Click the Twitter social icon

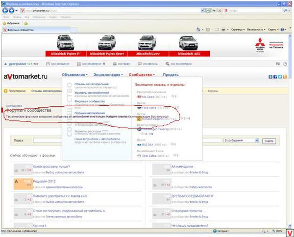(280, 76)
